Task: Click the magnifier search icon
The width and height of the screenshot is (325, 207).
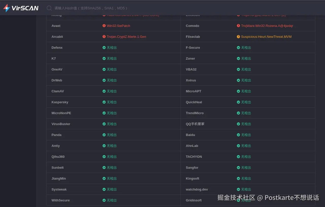Action: pos(49,8)
